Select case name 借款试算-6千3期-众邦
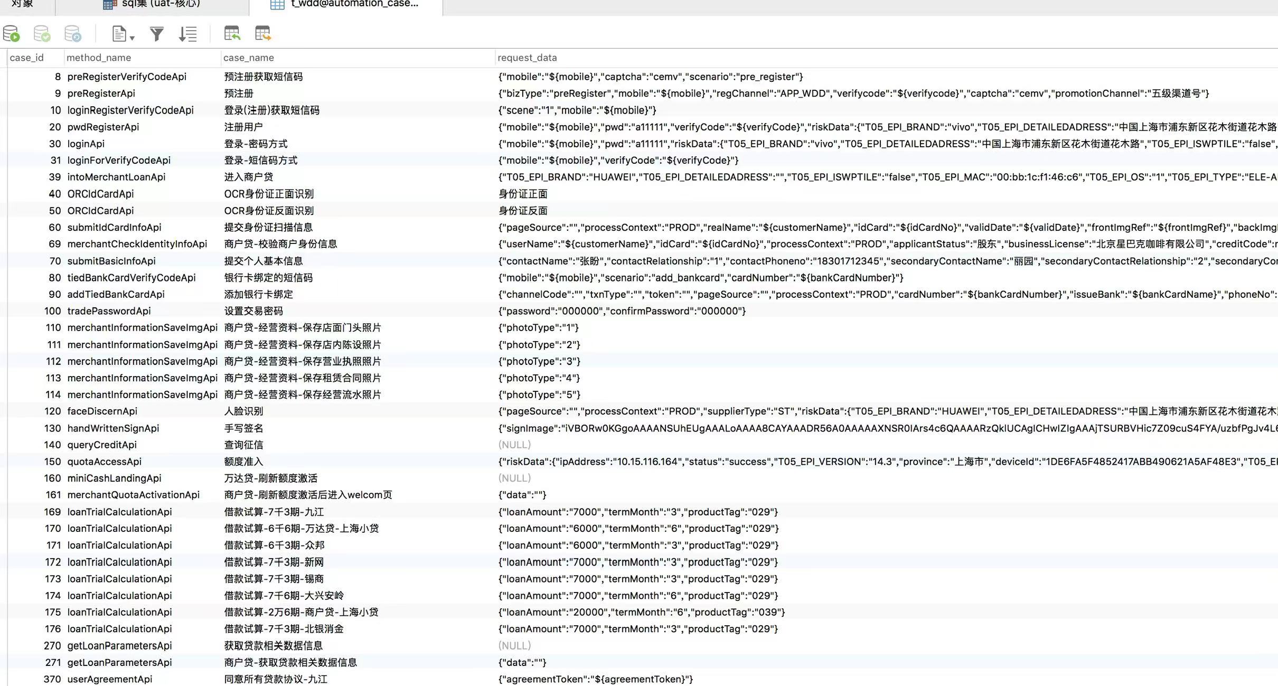 click(x=274, y=545)
